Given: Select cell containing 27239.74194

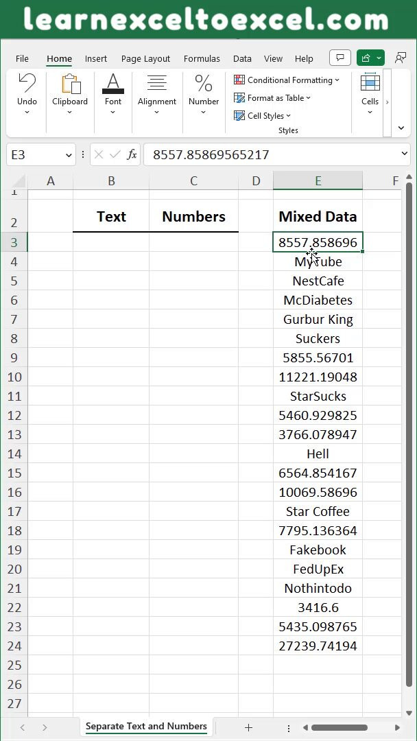Looking at the screenshot, I should 318,646.
